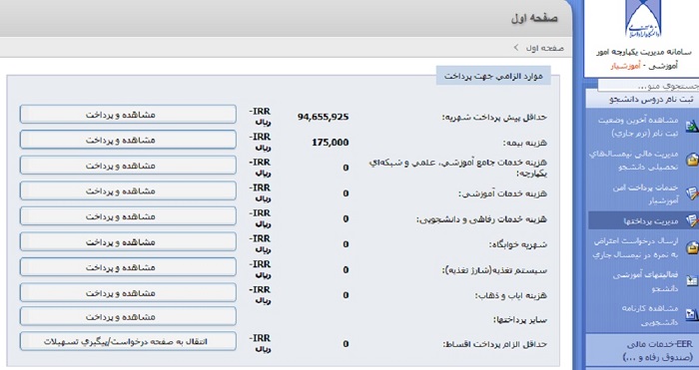The width and height of the screenshot is (699, 370).
Task: Click the انتقال به صفحه درخواست/پیگیری تسهیلات button
Action: [128, 341]
